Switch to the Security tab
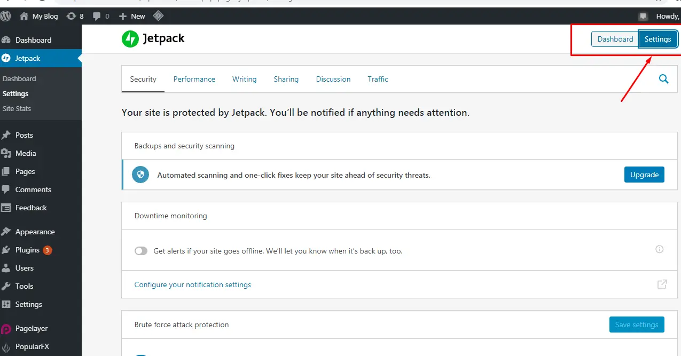The image size is (681, 356). click(143, 79)
